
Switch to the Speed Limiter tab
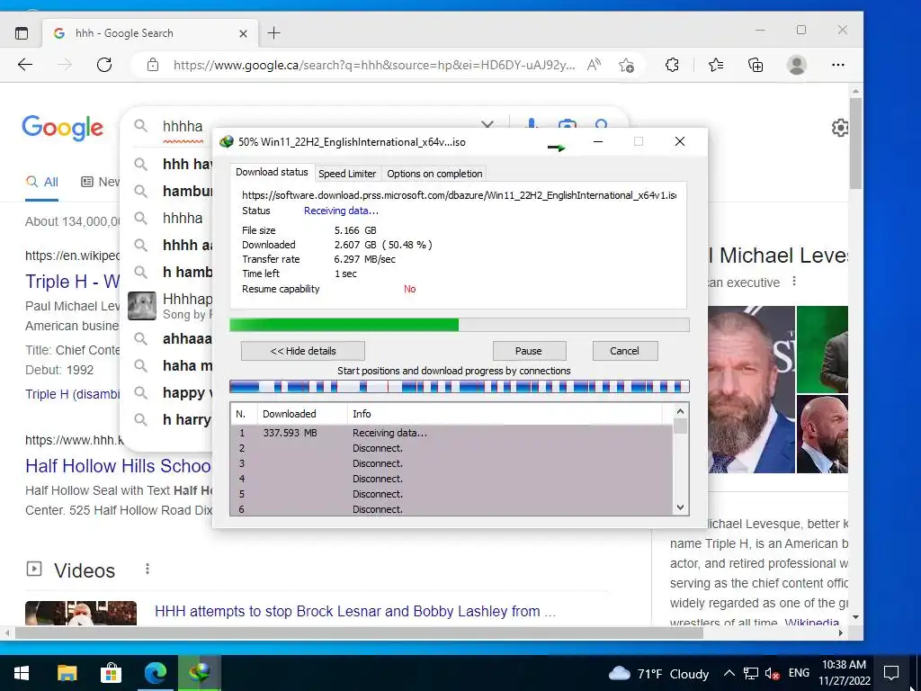point(347,174)
